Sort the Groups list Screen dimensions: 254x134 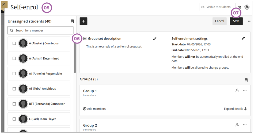(247, 80)
